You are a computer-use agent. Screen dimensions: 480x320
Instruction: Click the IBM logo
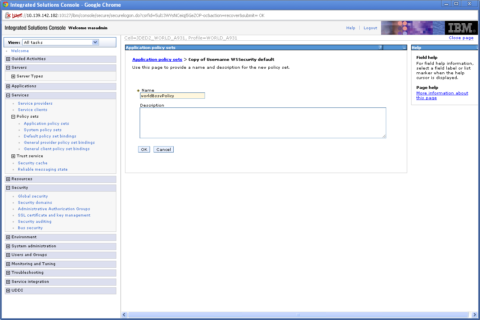[461, 28]
